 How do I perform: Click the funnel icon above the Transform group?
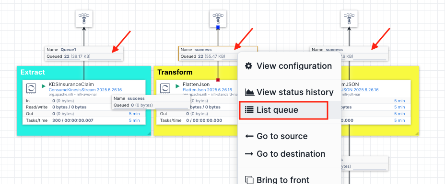[x=218, y=19]
